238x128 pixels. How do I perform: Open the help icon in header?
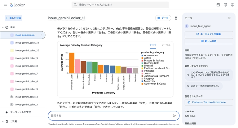[225, 5]
